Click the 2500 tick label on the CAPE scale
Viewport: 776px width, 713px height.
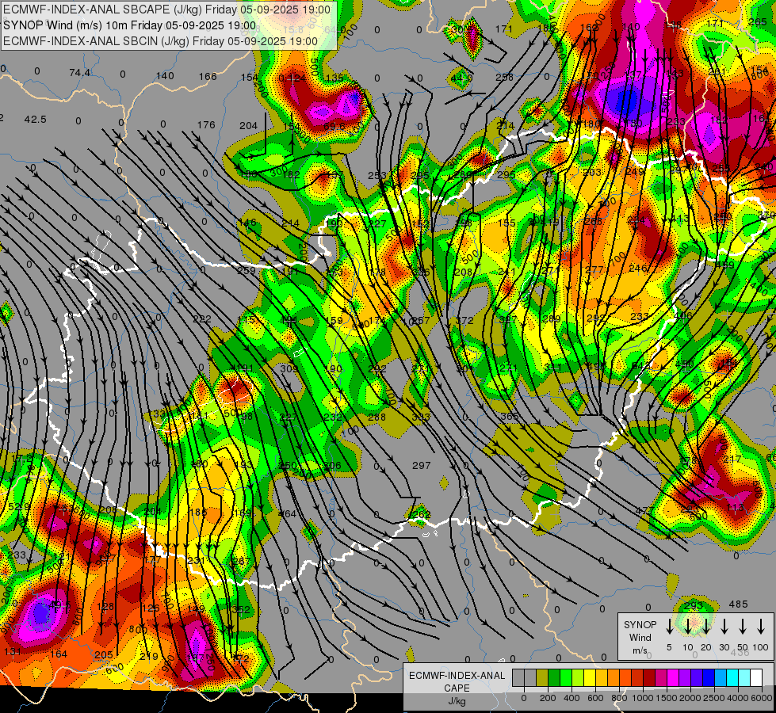click(x=714, y=698)
